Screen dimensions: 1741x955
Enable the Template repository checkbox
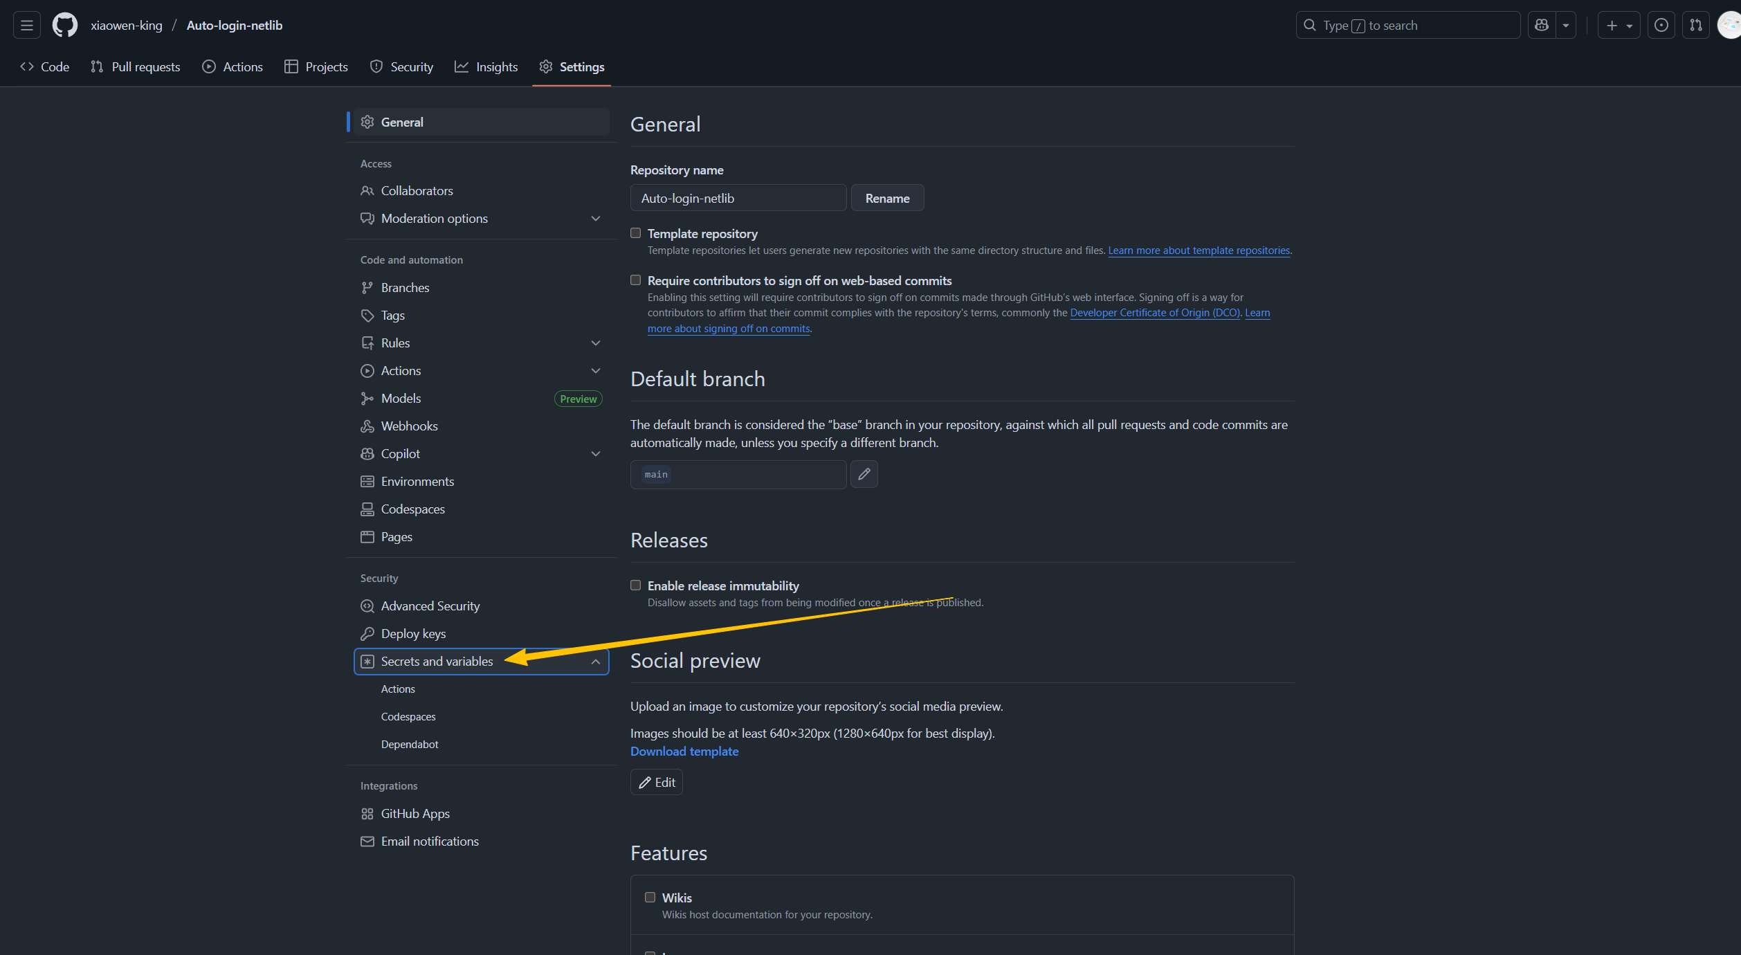(x=635, y=233)
